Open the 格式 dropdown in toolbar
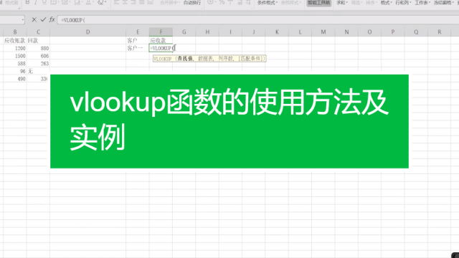Viewport: 459px width, 258px height. click(x=386, y=2)
